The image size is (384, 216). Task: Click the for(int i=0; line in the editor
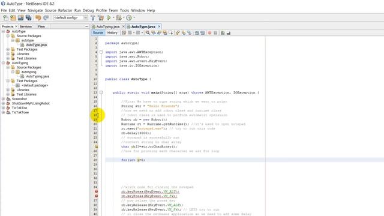[x=133, y=160]
